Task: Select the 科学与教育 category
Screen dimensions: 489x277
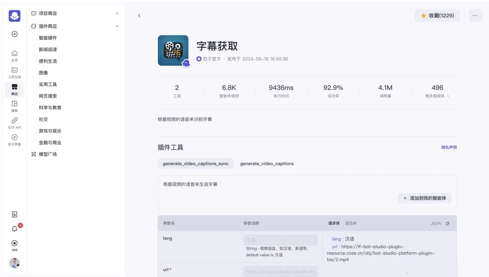Action: click(50, 108)
